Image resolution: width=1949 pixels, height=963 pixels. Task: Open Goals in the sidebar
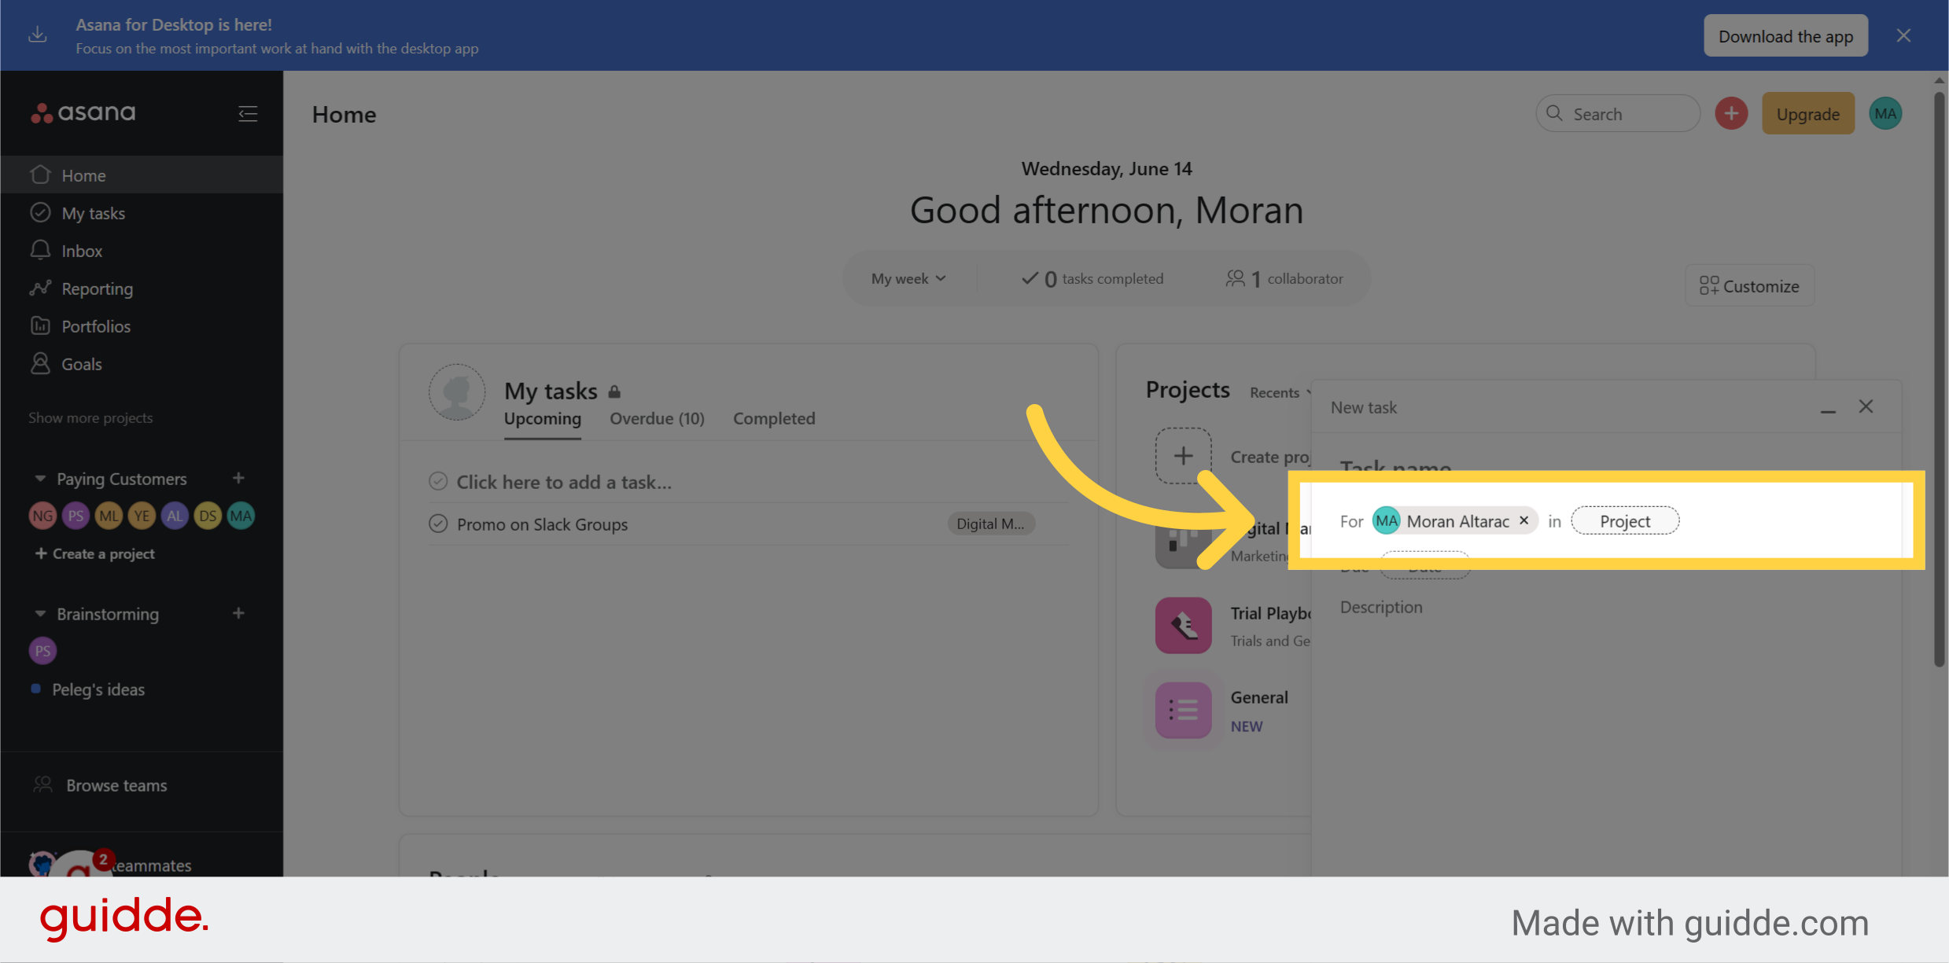(82, 364)
